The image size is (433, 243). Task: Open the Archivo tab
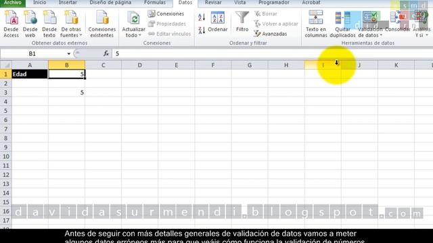click(x=13, y=3)
